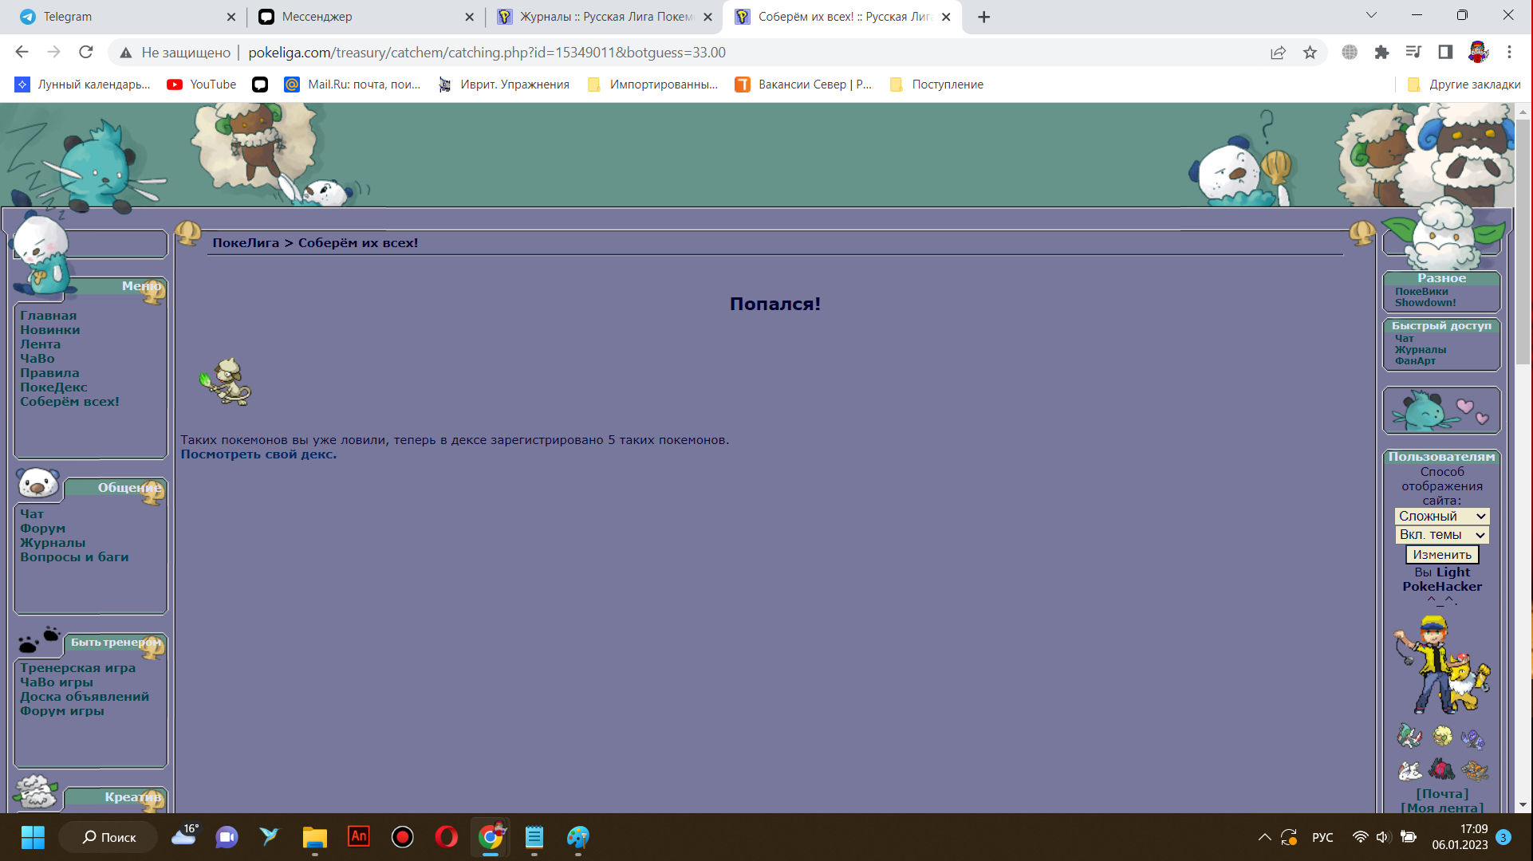Click the taskbar Поиск search box
Screen dimensions: 1533x861
coord(109,837)
